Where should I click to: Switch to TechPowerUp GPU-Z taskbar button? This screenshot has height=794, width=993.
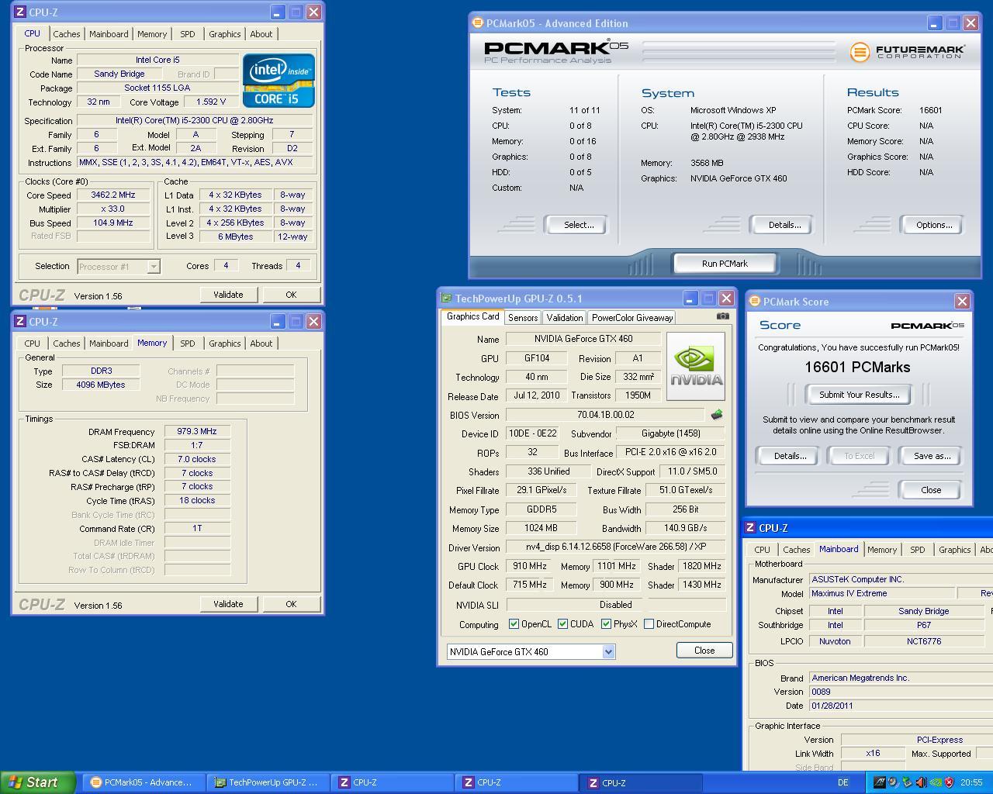268,782
